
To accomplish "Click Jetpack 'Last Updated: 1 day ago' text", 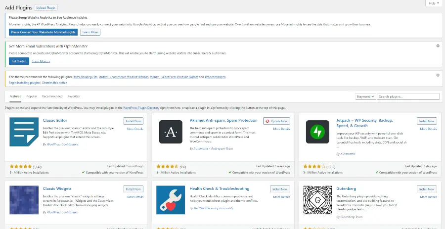I will (x=421, y=166).
